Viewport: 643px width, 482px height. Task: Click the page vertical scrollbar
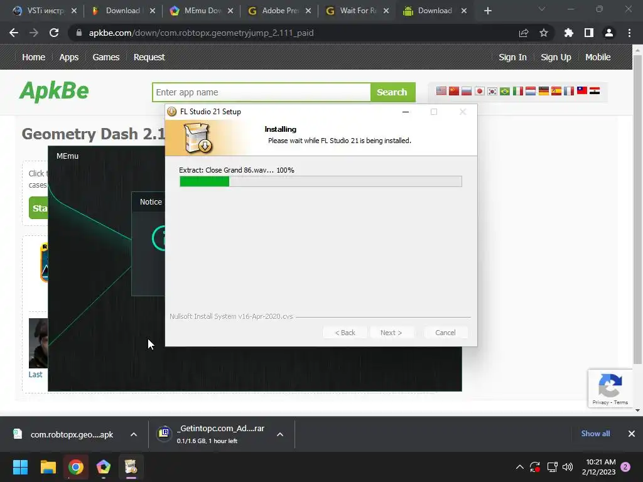click(x=637, y=209)
